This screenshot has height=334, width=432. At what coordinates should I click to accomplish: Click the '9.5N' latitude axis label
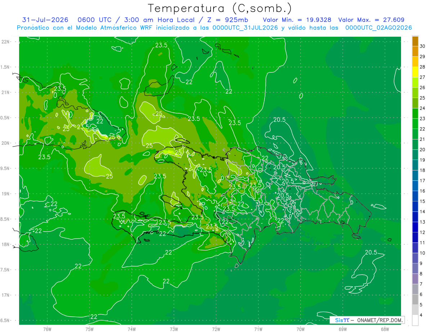[5, 168]
